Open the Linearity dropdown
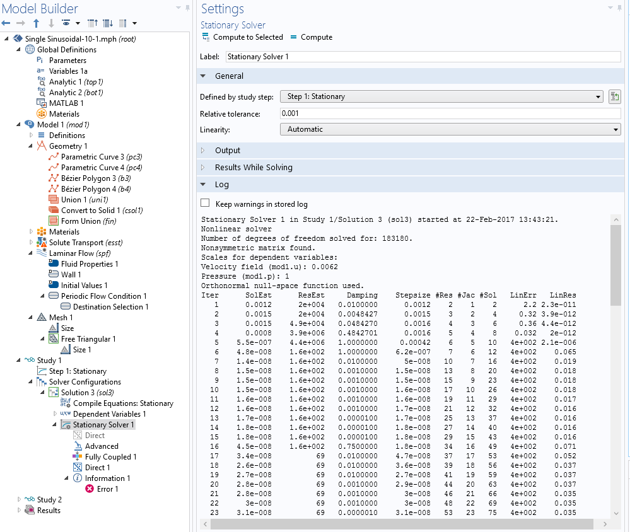Image resolution: width=630 pixels, height=532 pixels. [x=450, y=129]
